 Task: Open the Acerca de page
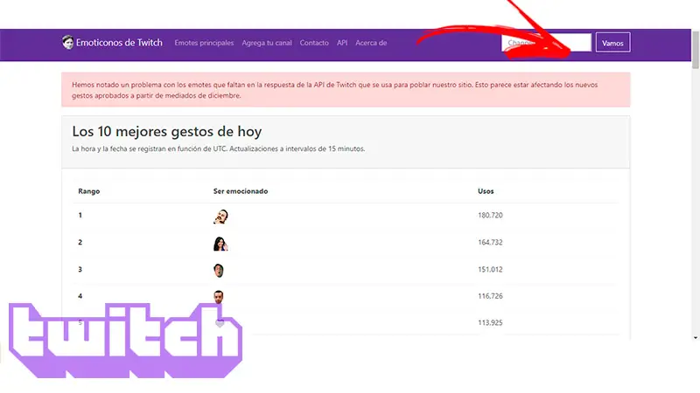(371, 43)
